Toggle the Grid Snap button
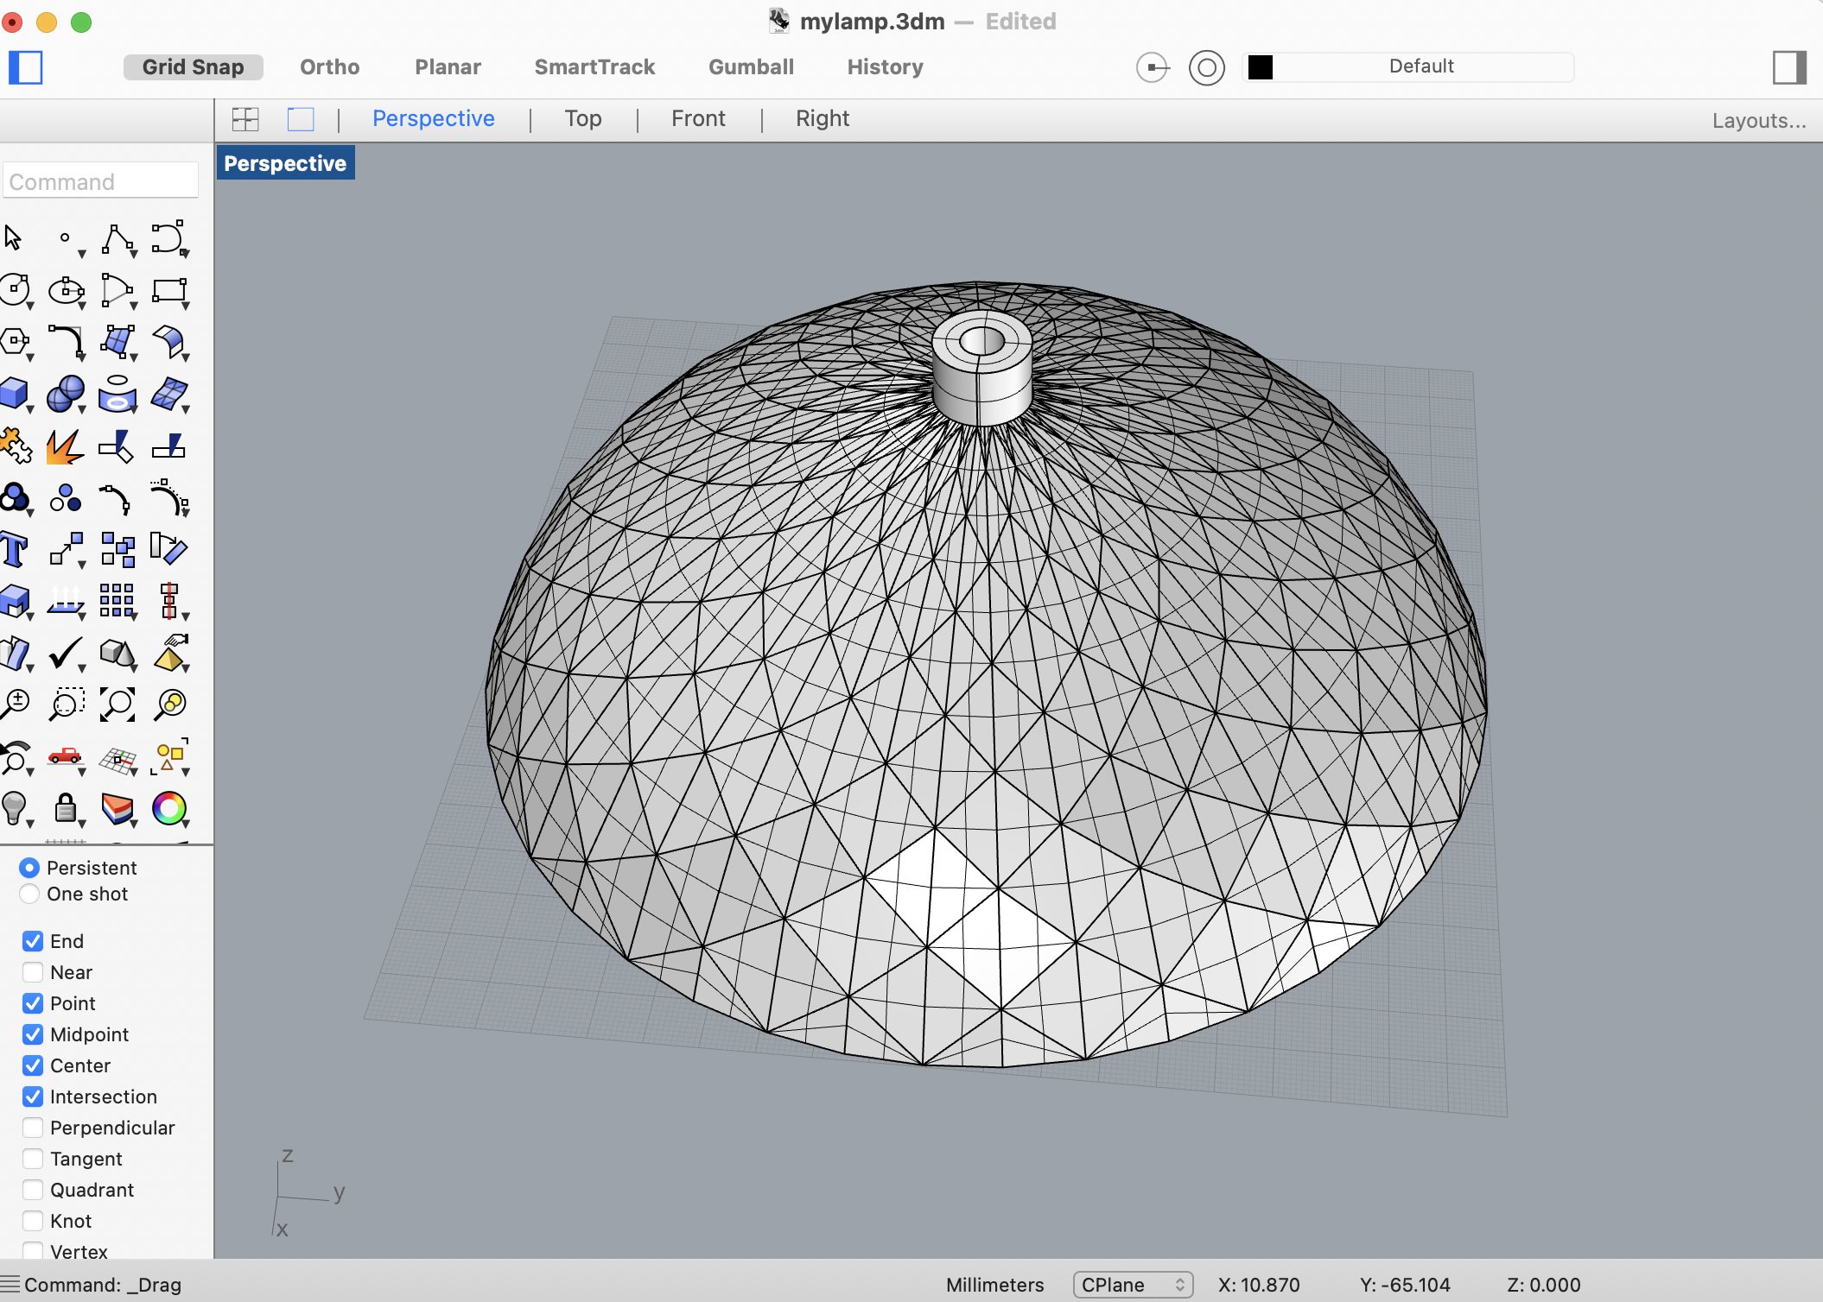 (193, 66)
